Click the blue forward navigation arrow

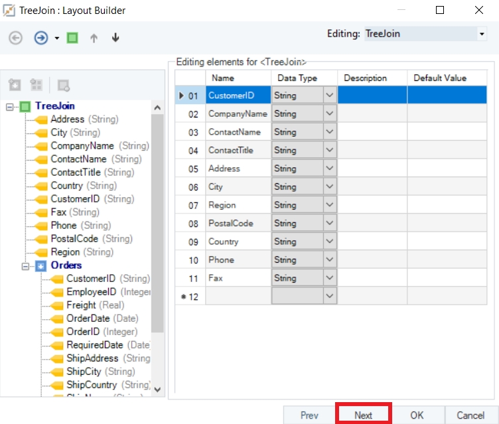click(x=41, y=38)
